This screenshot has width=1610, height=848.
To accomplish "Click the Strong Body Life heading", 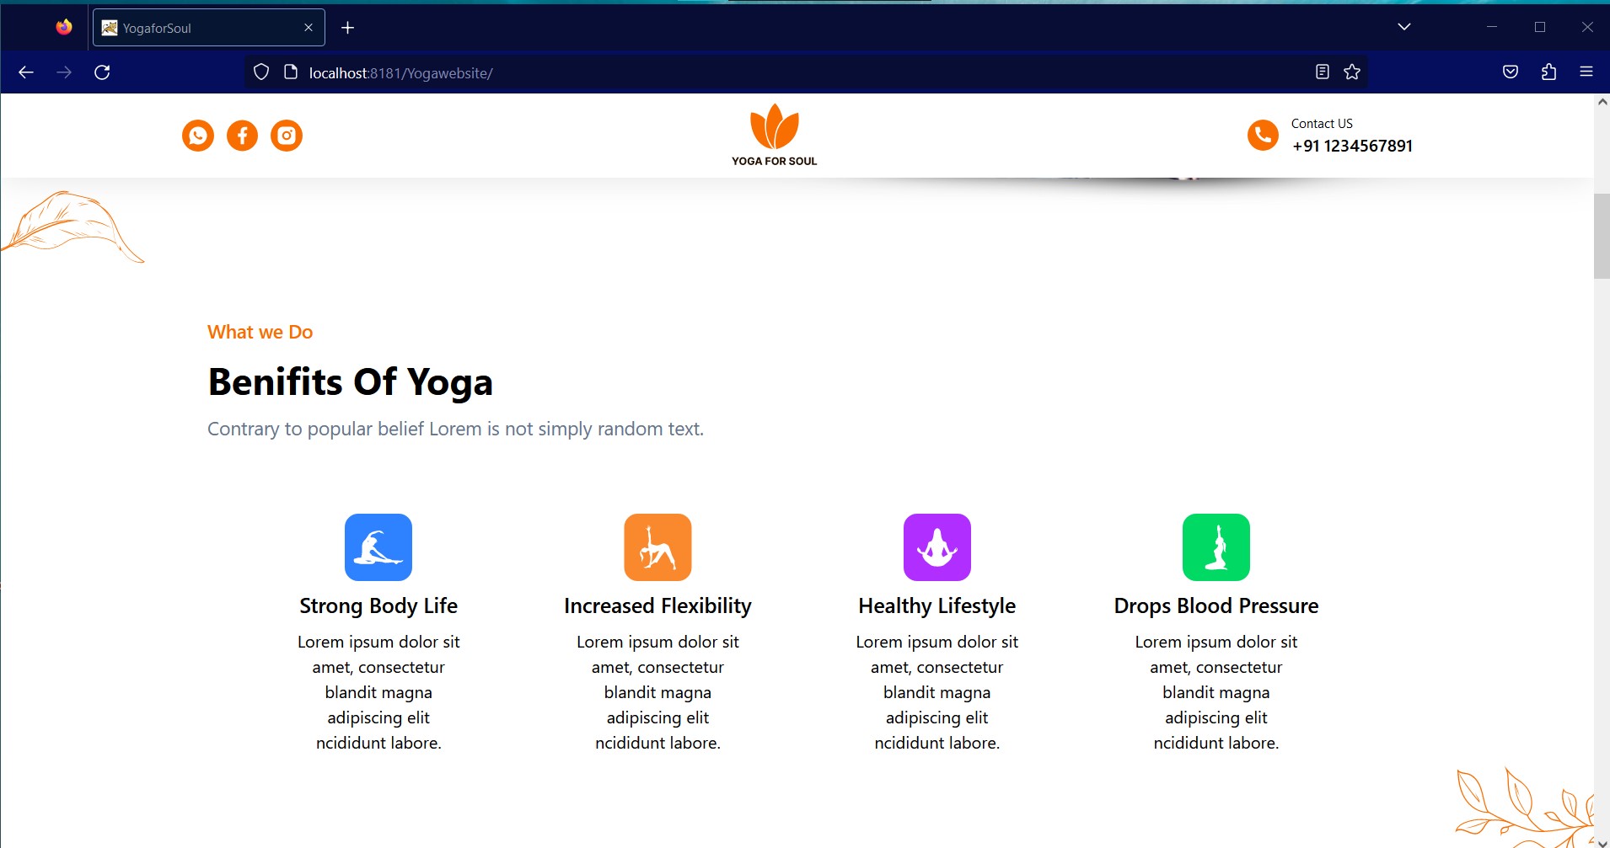I will (x=378, y=606).
